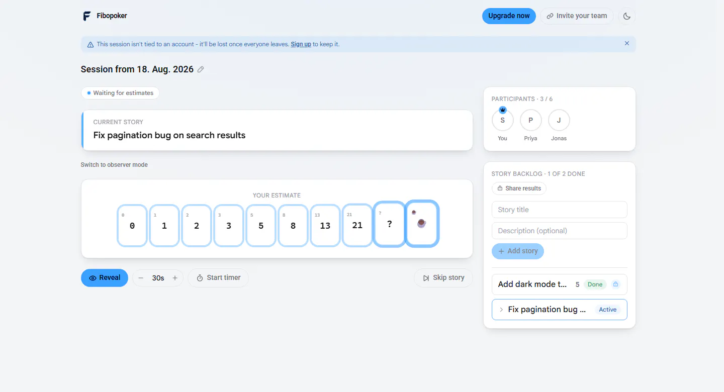Viewport: 724px width, 392px height.
Task: Select estimate card 8
Action: [293, 226]
